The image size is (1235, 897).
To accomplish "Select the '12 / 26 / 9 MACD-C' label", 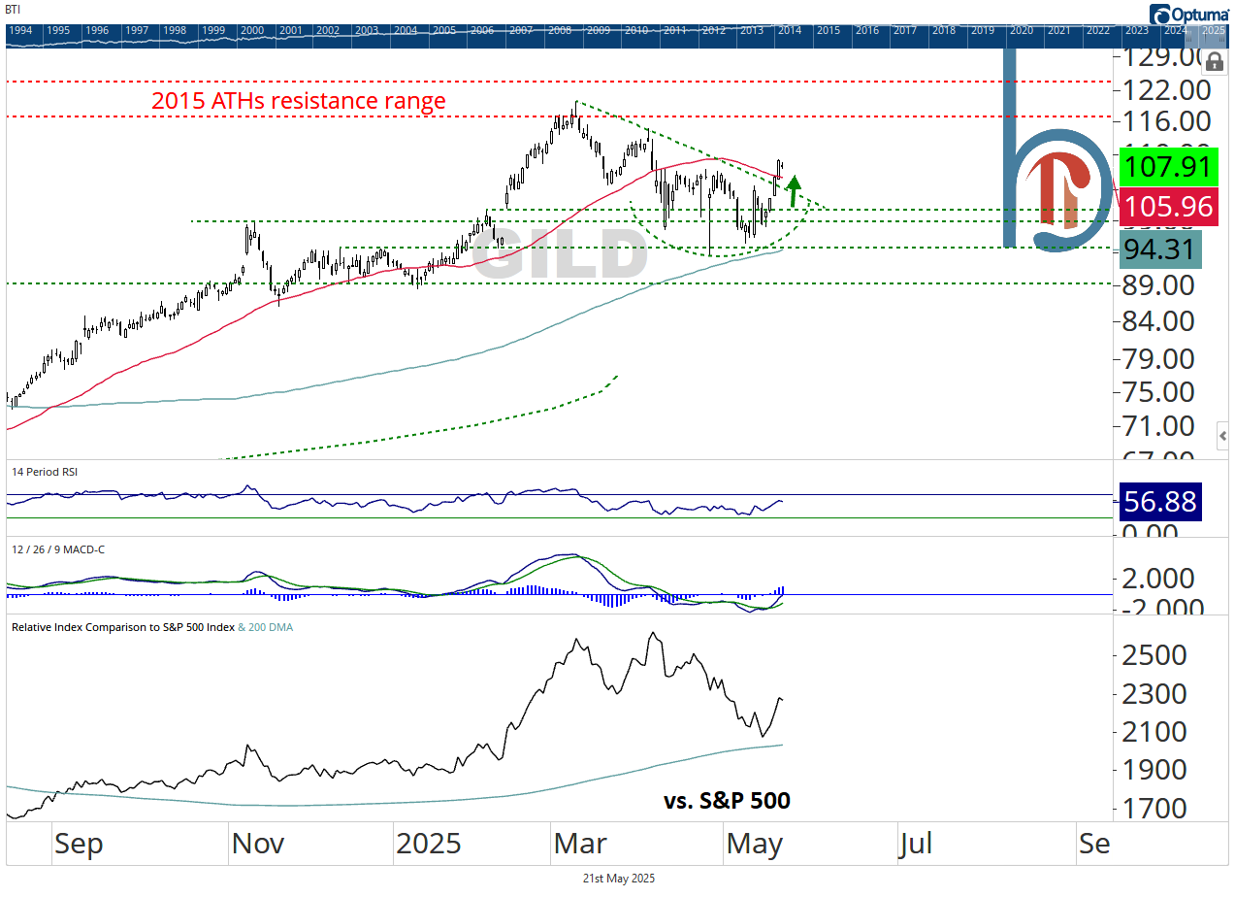I will coord(58,549).
